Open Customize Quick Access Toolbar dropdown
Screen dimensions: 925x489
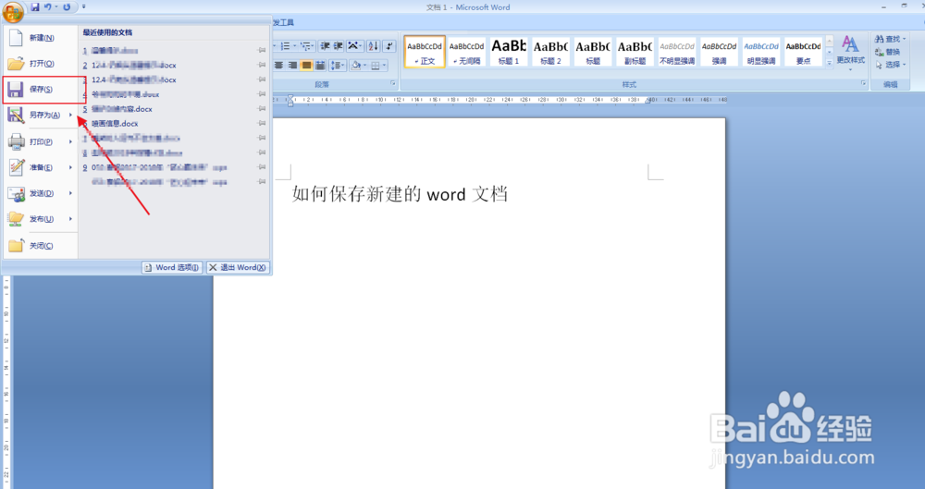click(84, 7)
